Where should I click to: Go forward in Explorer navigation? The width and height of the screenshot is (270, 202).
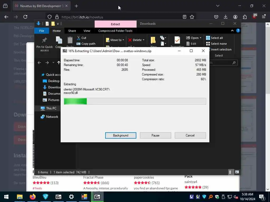(x=47, y=63)
